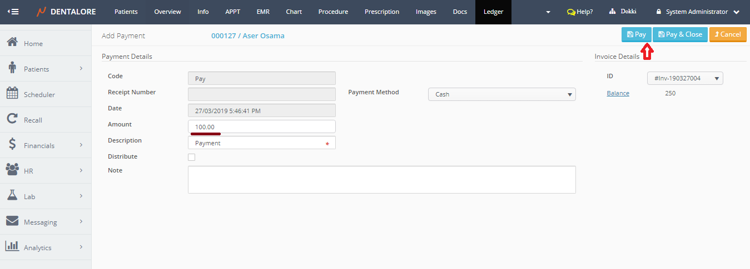Image resolution: width=750 pixels, height=269 pixels.
Task: Click the Balance link
Action: pos(618,93)
